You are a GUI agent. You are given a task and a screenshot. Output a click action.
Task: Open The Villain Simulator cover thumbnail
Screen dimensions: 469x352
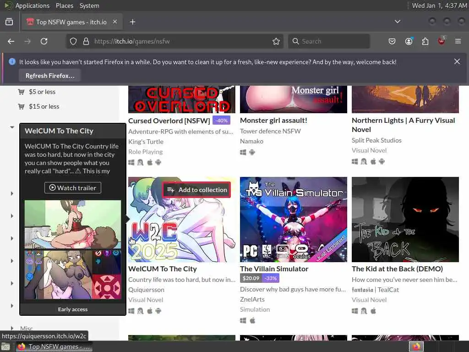[x=294, y=220]
